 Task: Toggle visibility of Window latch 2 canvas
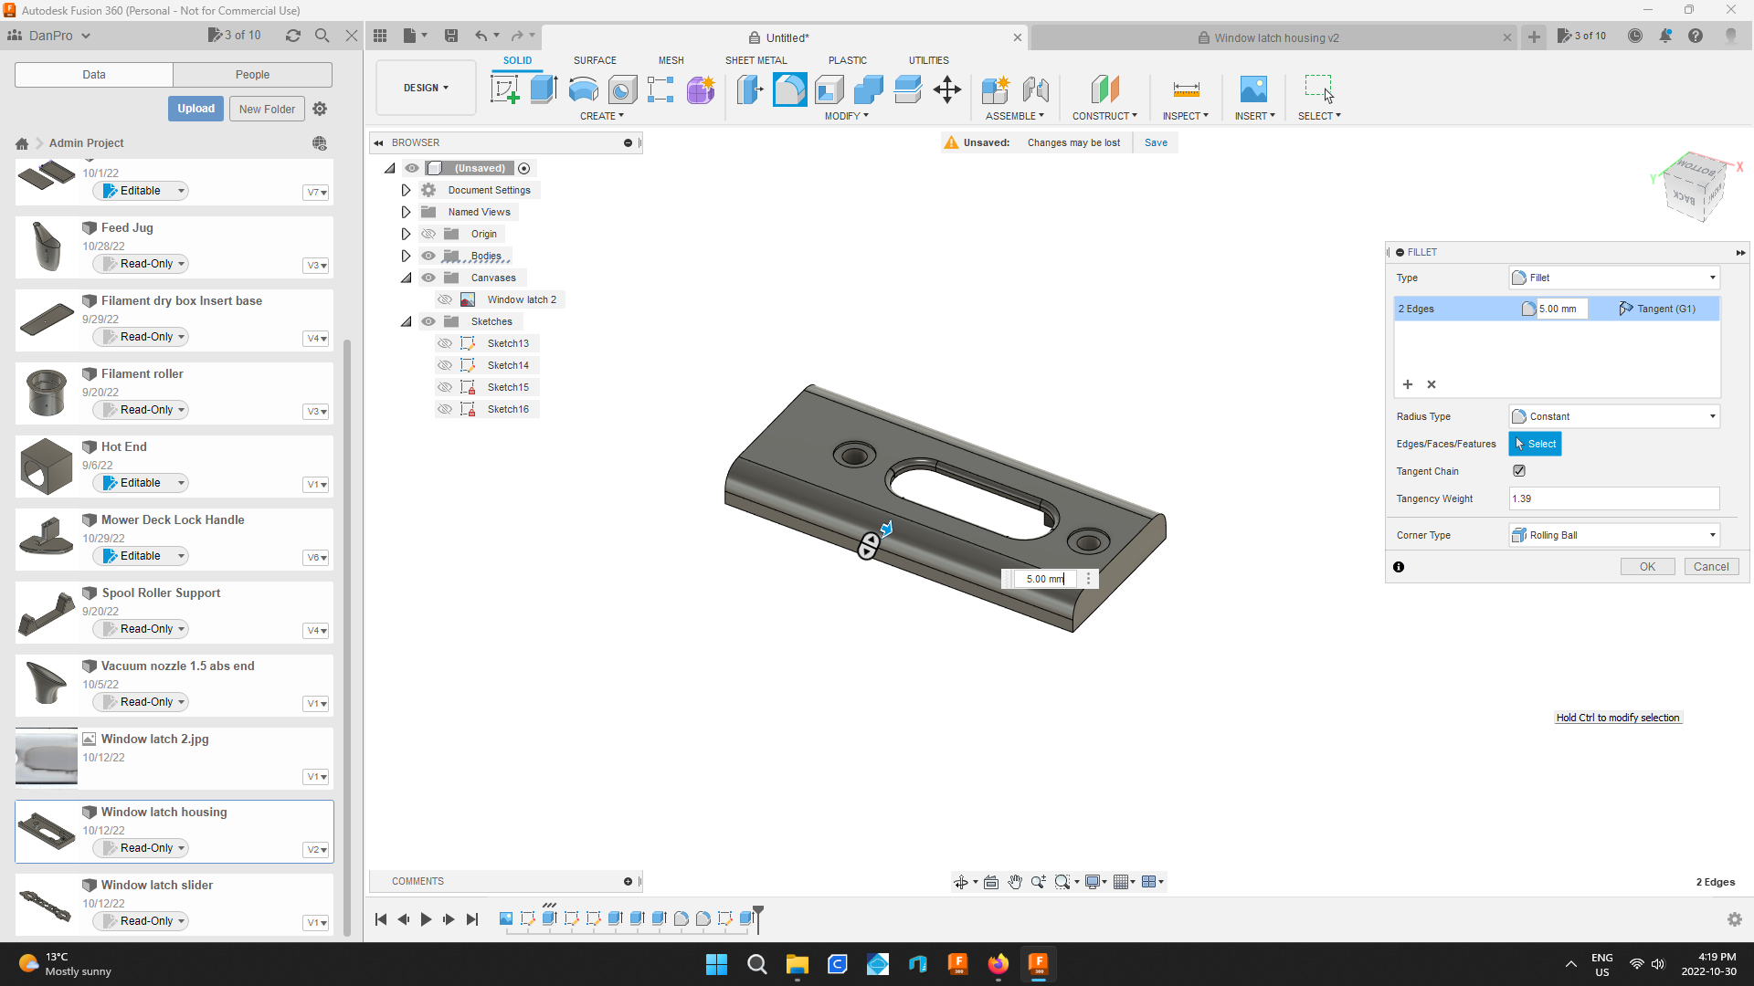click(x=446, y=299)
